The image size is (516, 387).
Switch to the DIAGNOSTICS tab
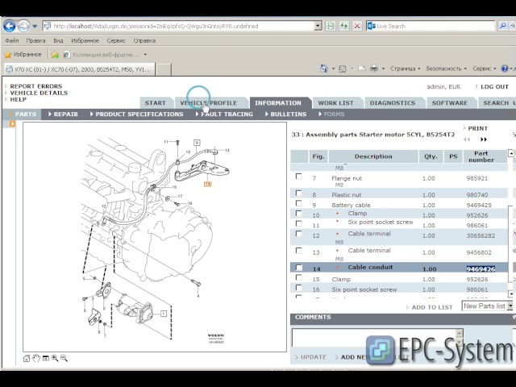[393, 103]
